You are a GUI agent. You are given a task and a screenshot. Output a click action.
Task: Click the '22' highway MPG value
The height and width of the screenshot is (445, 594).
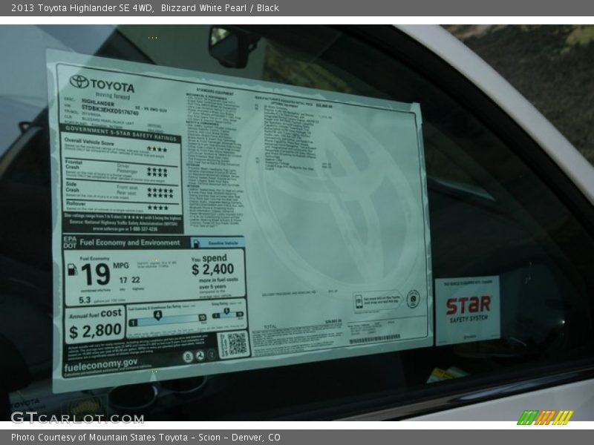(x=136, y=280)
